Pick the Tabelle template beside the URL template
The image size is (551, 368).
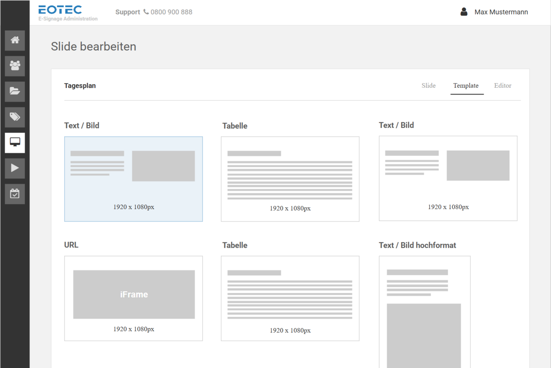click(x=290, y=298)
